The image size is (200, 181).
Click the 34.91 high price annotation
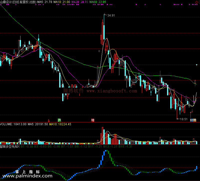tap(111, 15)
